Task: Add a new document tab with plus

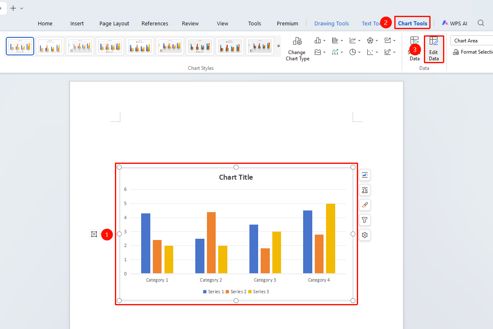Action: (13, 8)
